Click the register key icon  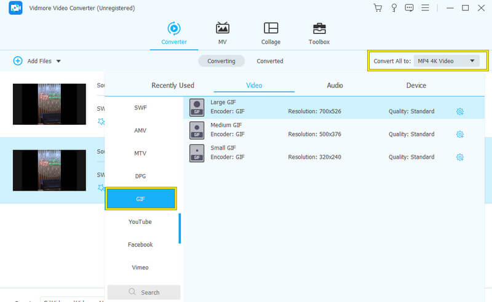point(394,8)
